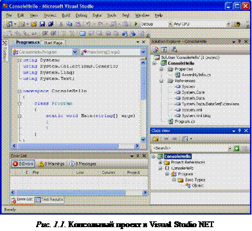Screen dimensions: 252x231
Task: Select the Program.cs editor tab
Action: (x=28, y=42)
